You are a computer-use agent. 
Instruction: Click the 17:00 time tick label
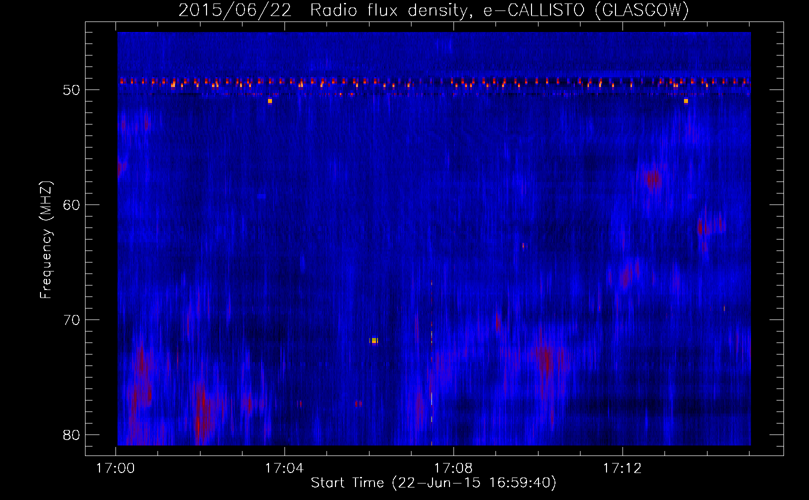click(x=115, y=468)
